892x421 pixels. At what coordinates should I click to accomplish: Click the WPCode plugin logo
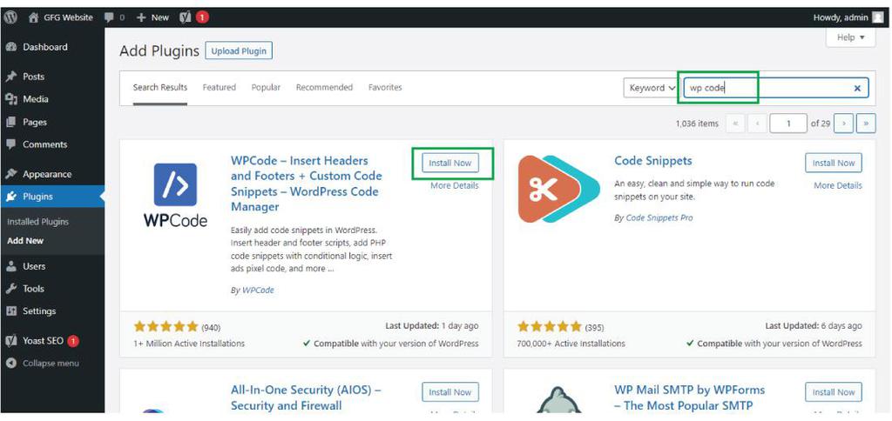coord(175,195)
